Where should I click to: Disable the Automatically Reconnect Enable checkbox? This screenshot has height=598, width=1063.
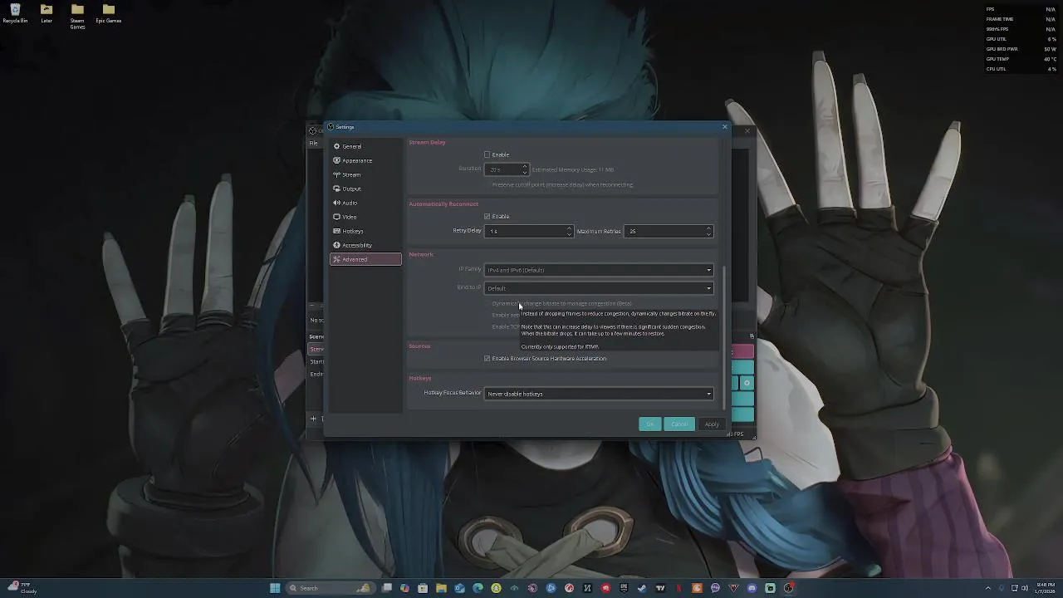click(487, 216)
